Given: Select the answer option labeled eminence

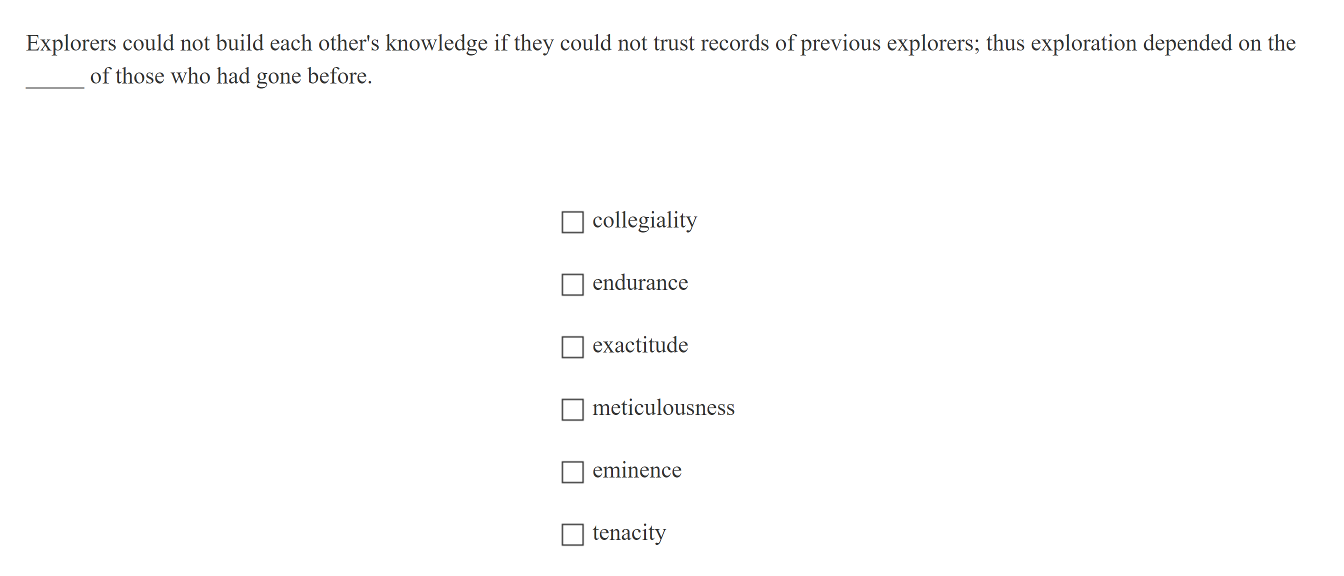Looking at the screenshot, I should click(636, 470).
